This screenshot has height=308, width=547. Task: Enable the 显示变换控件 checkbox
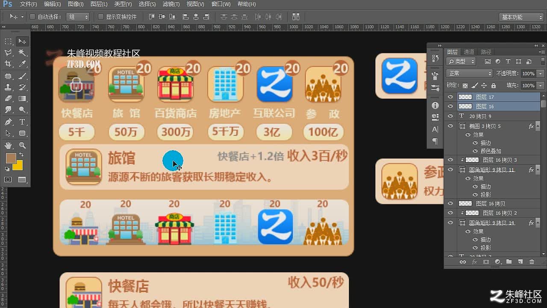tap(101, 17)
